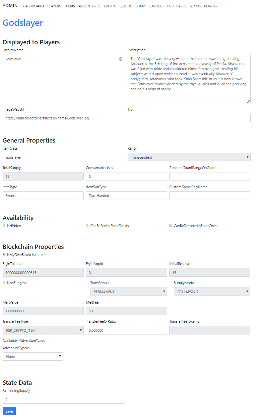Click the ImageWebUrl input field
This screenshot has height=417, width=256.
pyautogui.click(x=64, y=118)
